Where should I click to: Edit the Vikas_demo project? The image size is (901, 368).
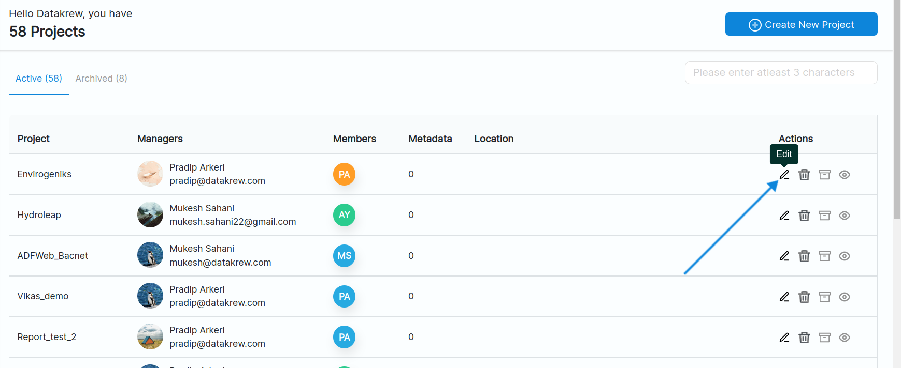[784, 297]
